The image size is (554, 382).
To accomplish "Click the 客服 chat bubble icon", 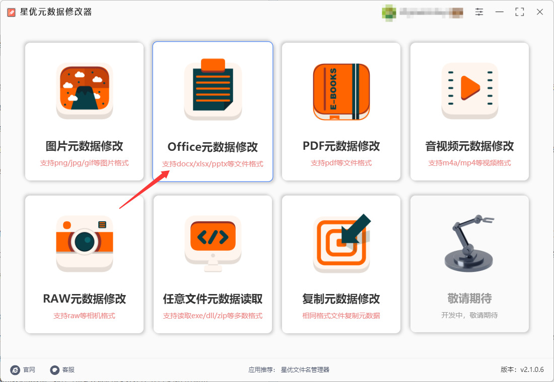I will (54, 369).
